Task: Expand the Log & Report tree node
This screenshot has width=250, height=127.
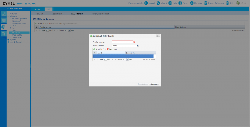Action: tap(8, 42)
